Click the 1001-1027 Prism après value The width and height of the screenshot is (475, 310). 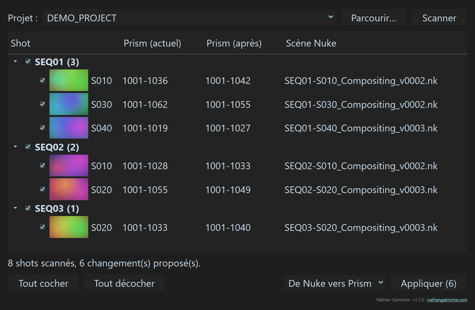click(x=228, y=128)
